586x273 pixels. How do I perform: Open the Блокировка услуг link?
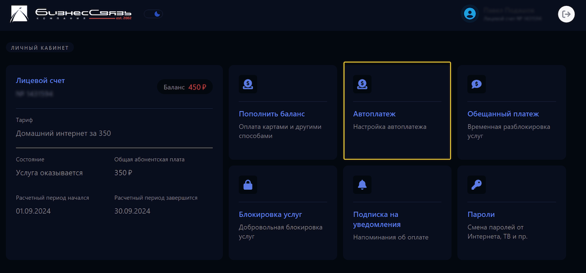(x=271, y=214)
